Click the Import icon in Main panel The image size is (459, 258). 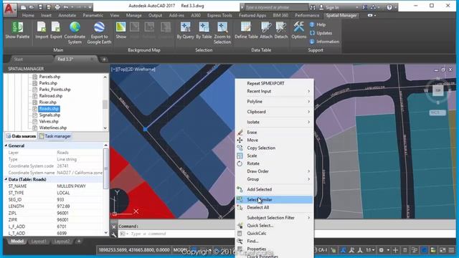click(x=42, y=30)
